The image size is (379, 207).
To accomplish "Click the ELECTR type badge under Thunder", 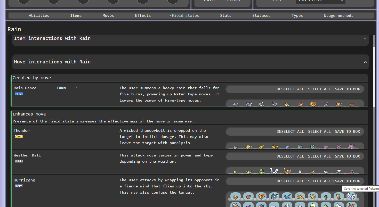I will point(19,136).
